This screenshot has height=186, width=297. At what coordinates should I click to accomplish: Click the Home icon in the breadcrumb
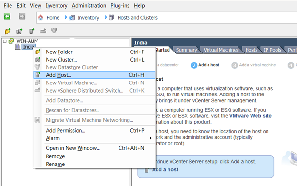point(40,18)
